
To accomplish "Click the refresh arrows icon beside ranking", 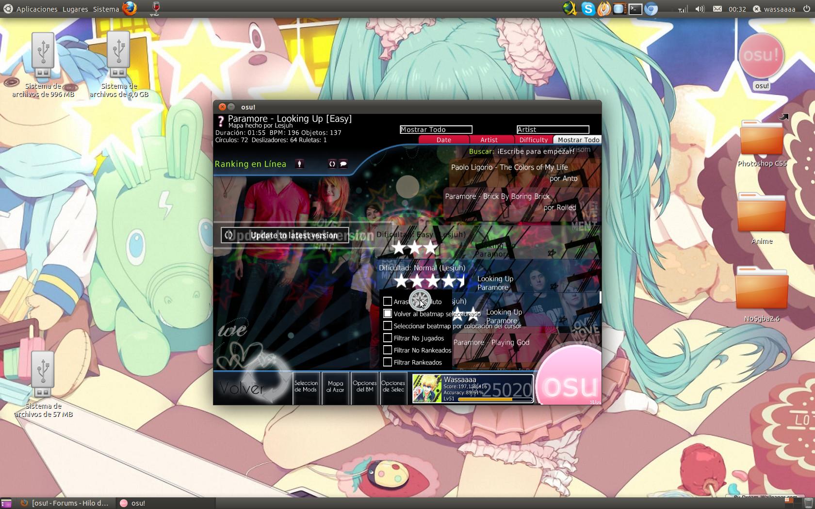I will (x=332, y=164).
